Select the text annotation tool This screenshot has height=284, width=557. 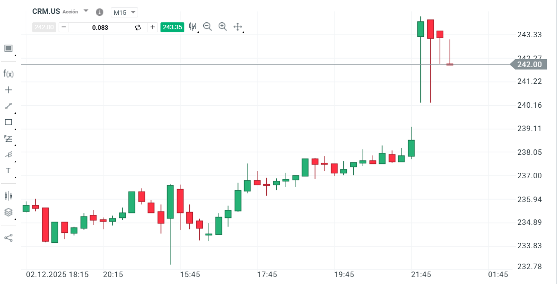click(x=8, y=170)
